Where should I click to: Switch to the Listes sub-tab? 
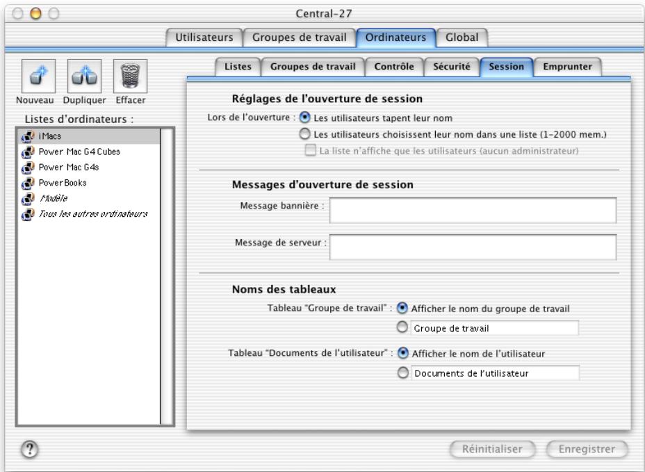(238, 67)
